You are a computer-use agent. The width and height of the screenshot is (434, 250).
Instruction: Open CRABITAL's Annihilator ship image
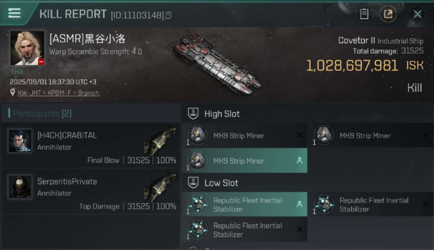coord(160,140)
